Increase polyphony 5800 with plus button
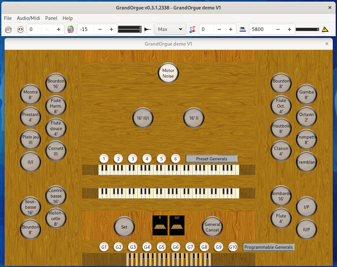Image resolution: width=337 pixels, height=267 pixels. tap(289, 29)
